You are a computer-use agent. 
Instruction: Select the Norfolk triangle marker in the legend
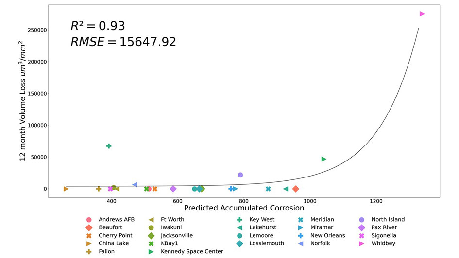(x=301, y=243)
